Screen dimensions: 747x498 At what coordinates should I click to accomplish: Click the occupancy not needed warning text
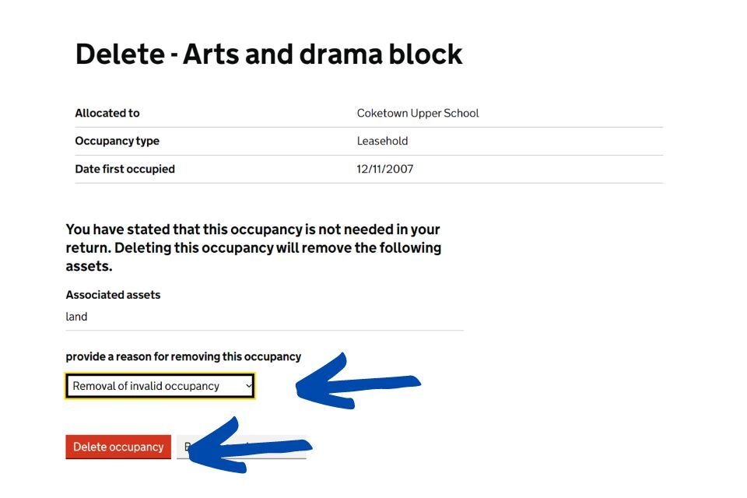(253, 247)
